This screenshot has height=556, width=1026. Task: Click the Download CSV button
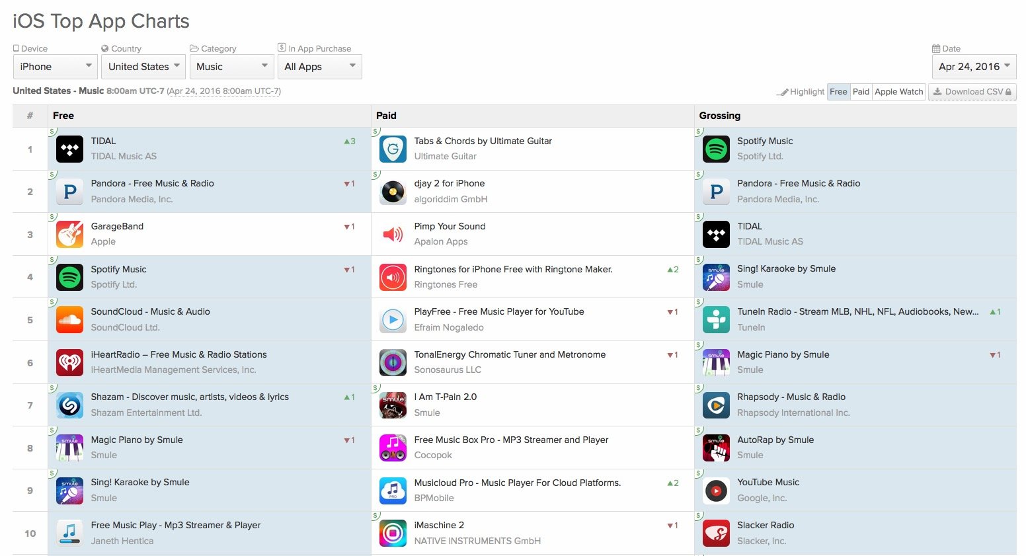tap(972, 92)
